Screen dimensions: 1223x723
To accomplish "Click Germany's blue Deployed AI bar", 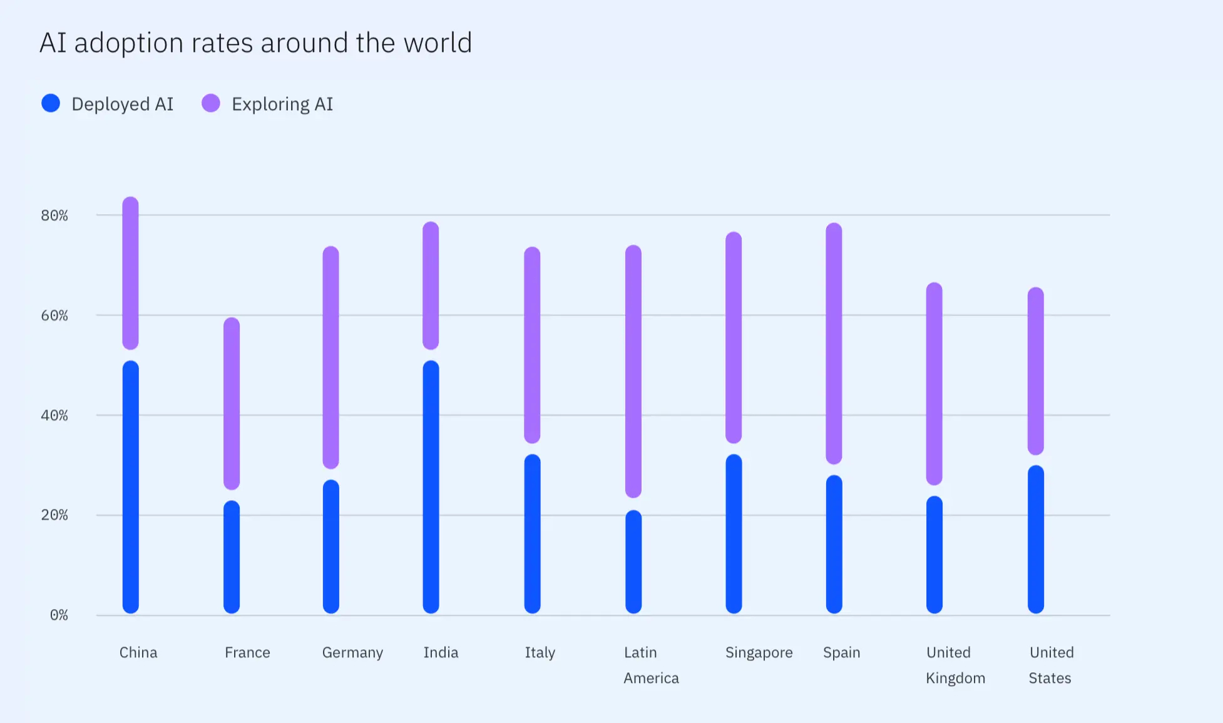I will [331, 546].
